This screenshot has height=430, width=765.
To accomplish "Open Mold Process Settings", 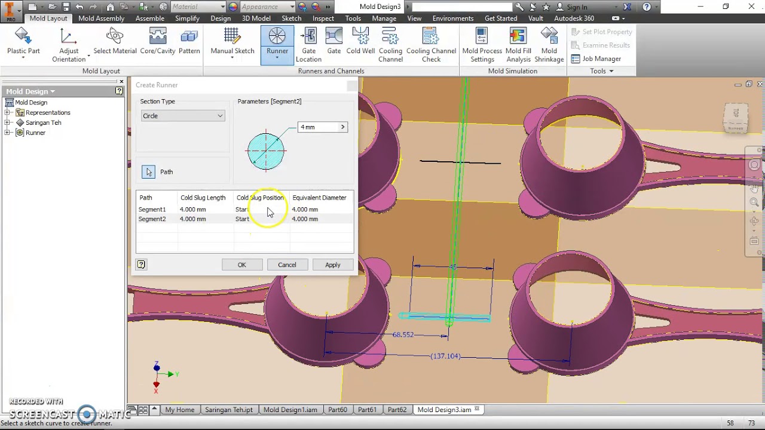I will point(482,45).
